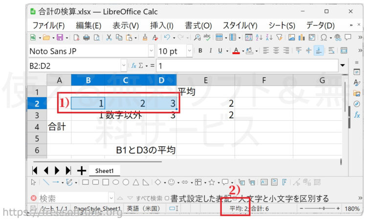391x220 pixels.
Task: Click the Paste clipboard icon
Action: [x=129, y=38]
